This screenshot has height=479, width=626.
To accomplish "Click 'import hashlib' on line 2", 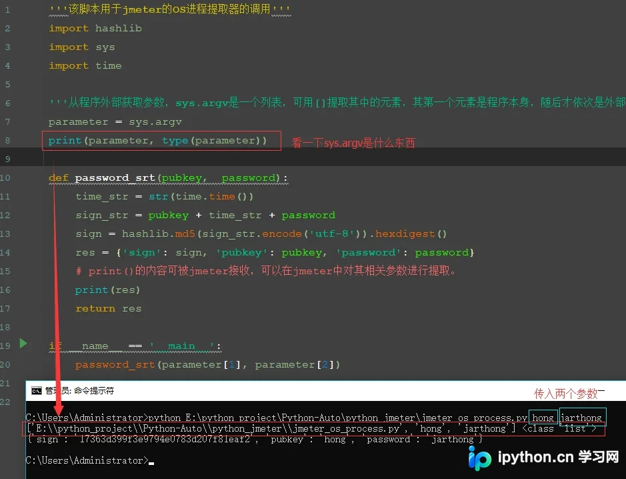I will point(95,29).
